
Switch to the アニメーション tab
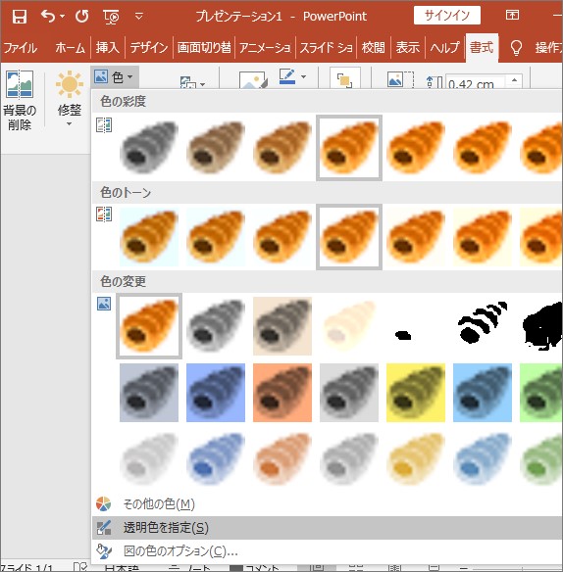coord(265,47)
